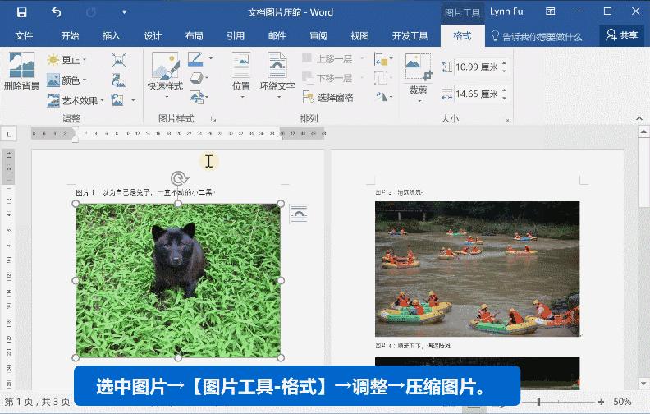Switch to the 开发工具 ribbon tab
650x414 pixels.
click(410, 36)
